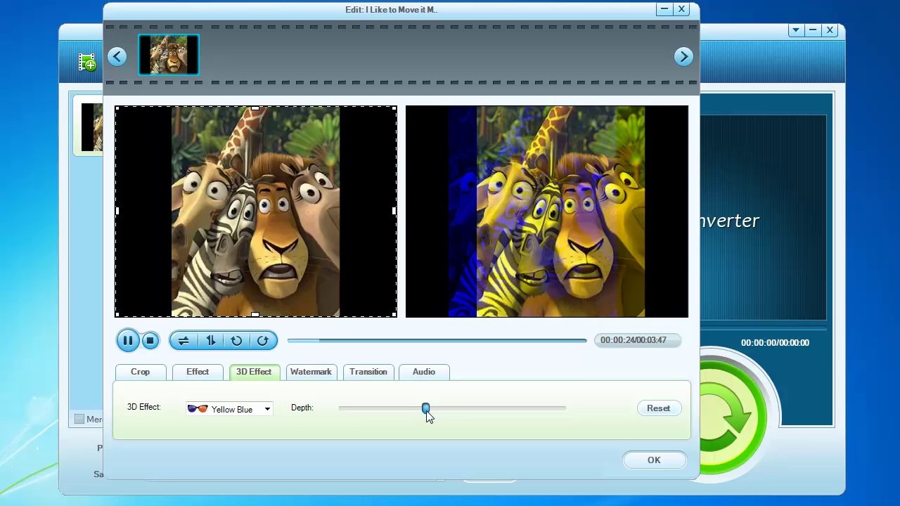Open the Yellow Blue 3D effect dropdown

229,409
